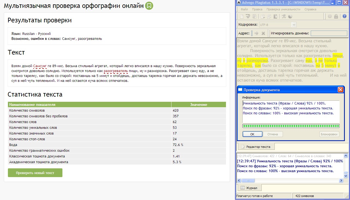This screenshot has width=350, height=200.
Task: Click the padlock icon in Advego toolbar
Action: (x=336, y=16)
